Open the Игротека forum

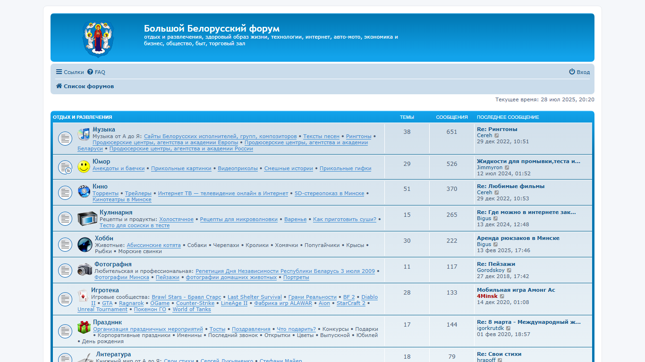pos(105,290)
